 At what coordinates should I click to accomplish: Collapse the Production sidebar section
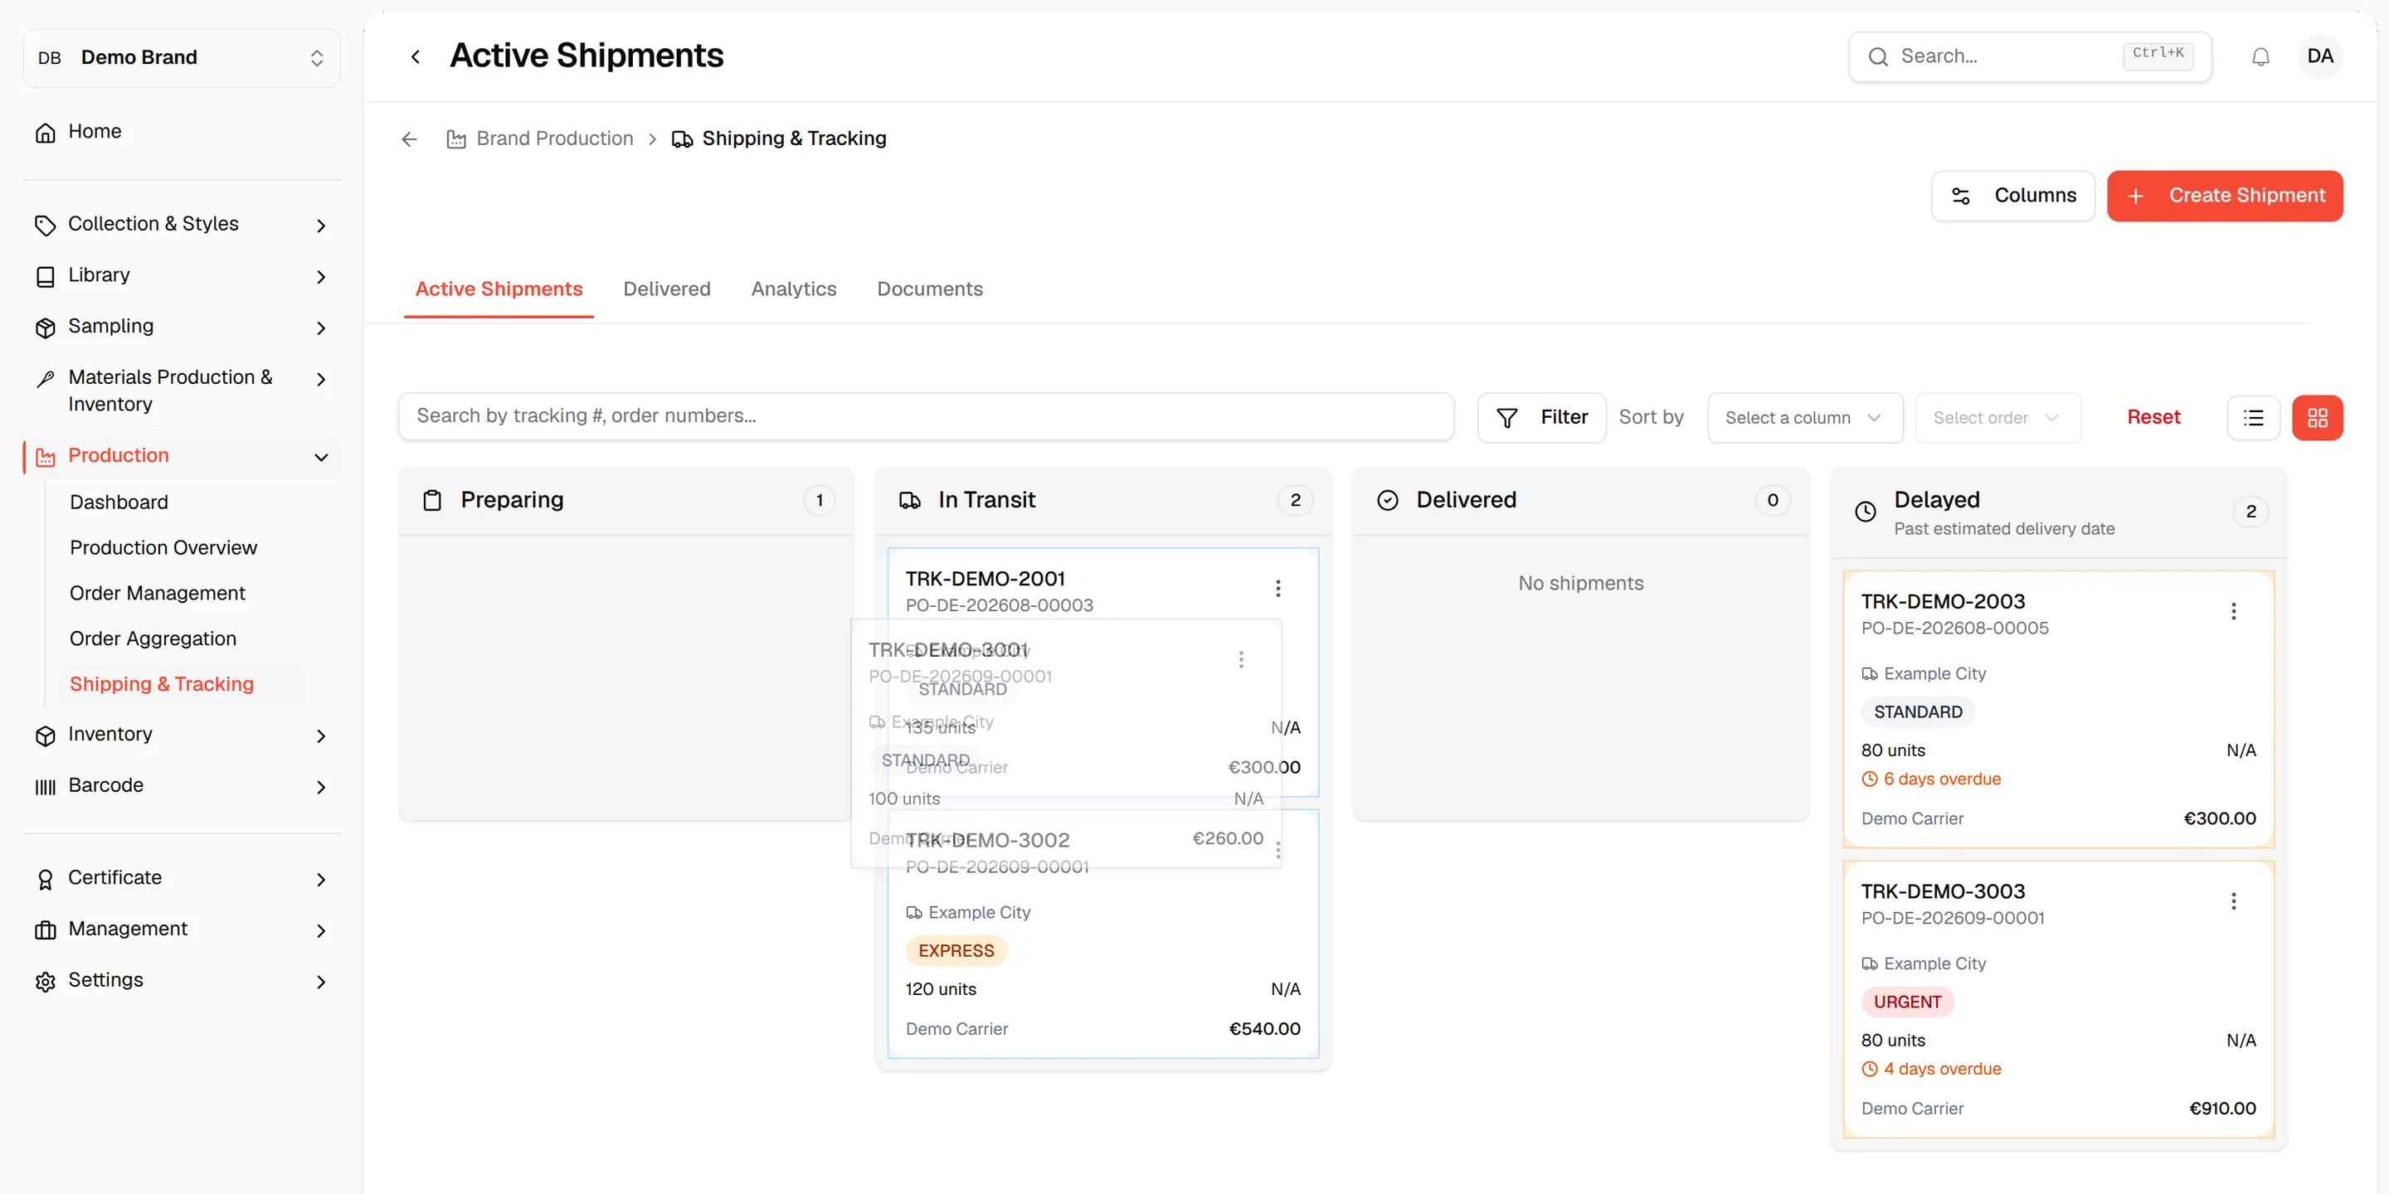pyautogui.click(x=182, y=456)
